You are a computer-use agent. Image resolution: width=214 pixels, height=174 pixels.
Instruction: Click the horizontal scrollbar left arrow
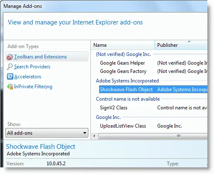[x=94, y=136]
